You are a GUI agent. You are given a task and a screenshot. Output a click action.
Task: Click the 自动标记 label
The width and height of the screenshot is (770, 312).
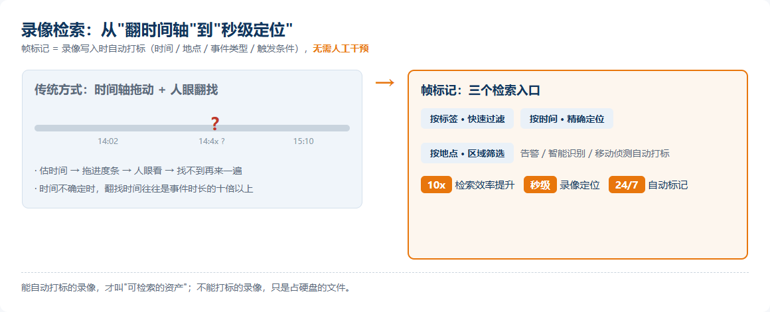coord(668,185)
